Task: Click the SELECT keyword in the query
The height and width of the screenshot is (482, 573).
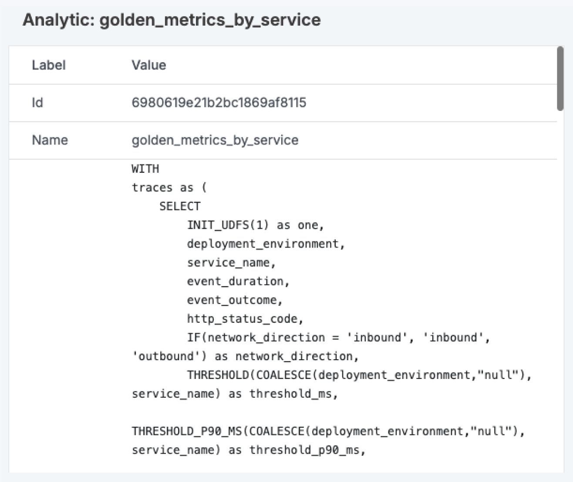Action: click(180, 206)
